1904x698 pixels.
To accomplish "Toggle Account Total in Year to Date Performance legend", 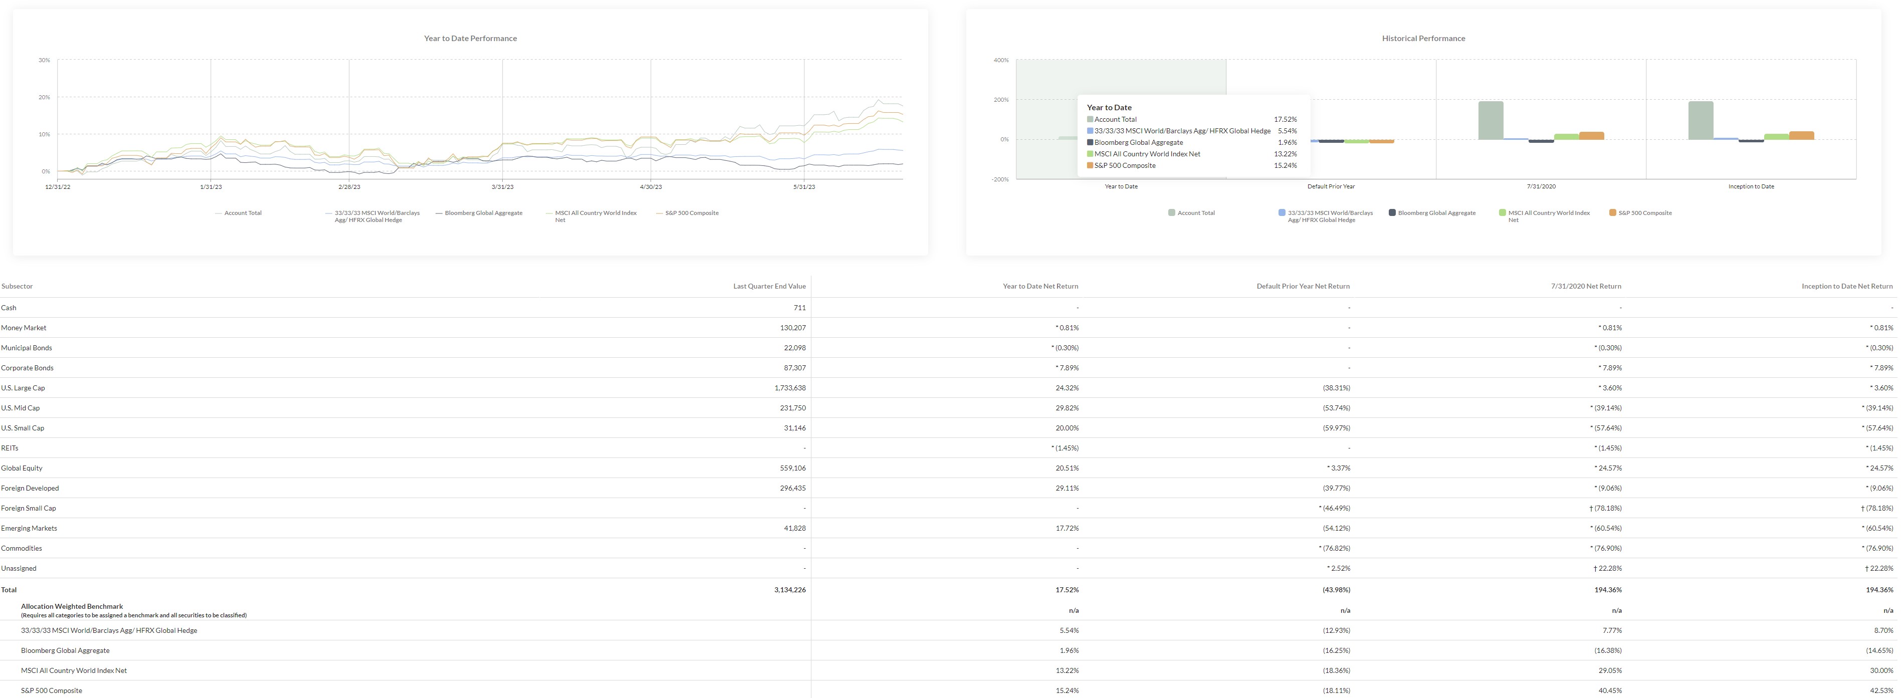I will coord(238,213).
